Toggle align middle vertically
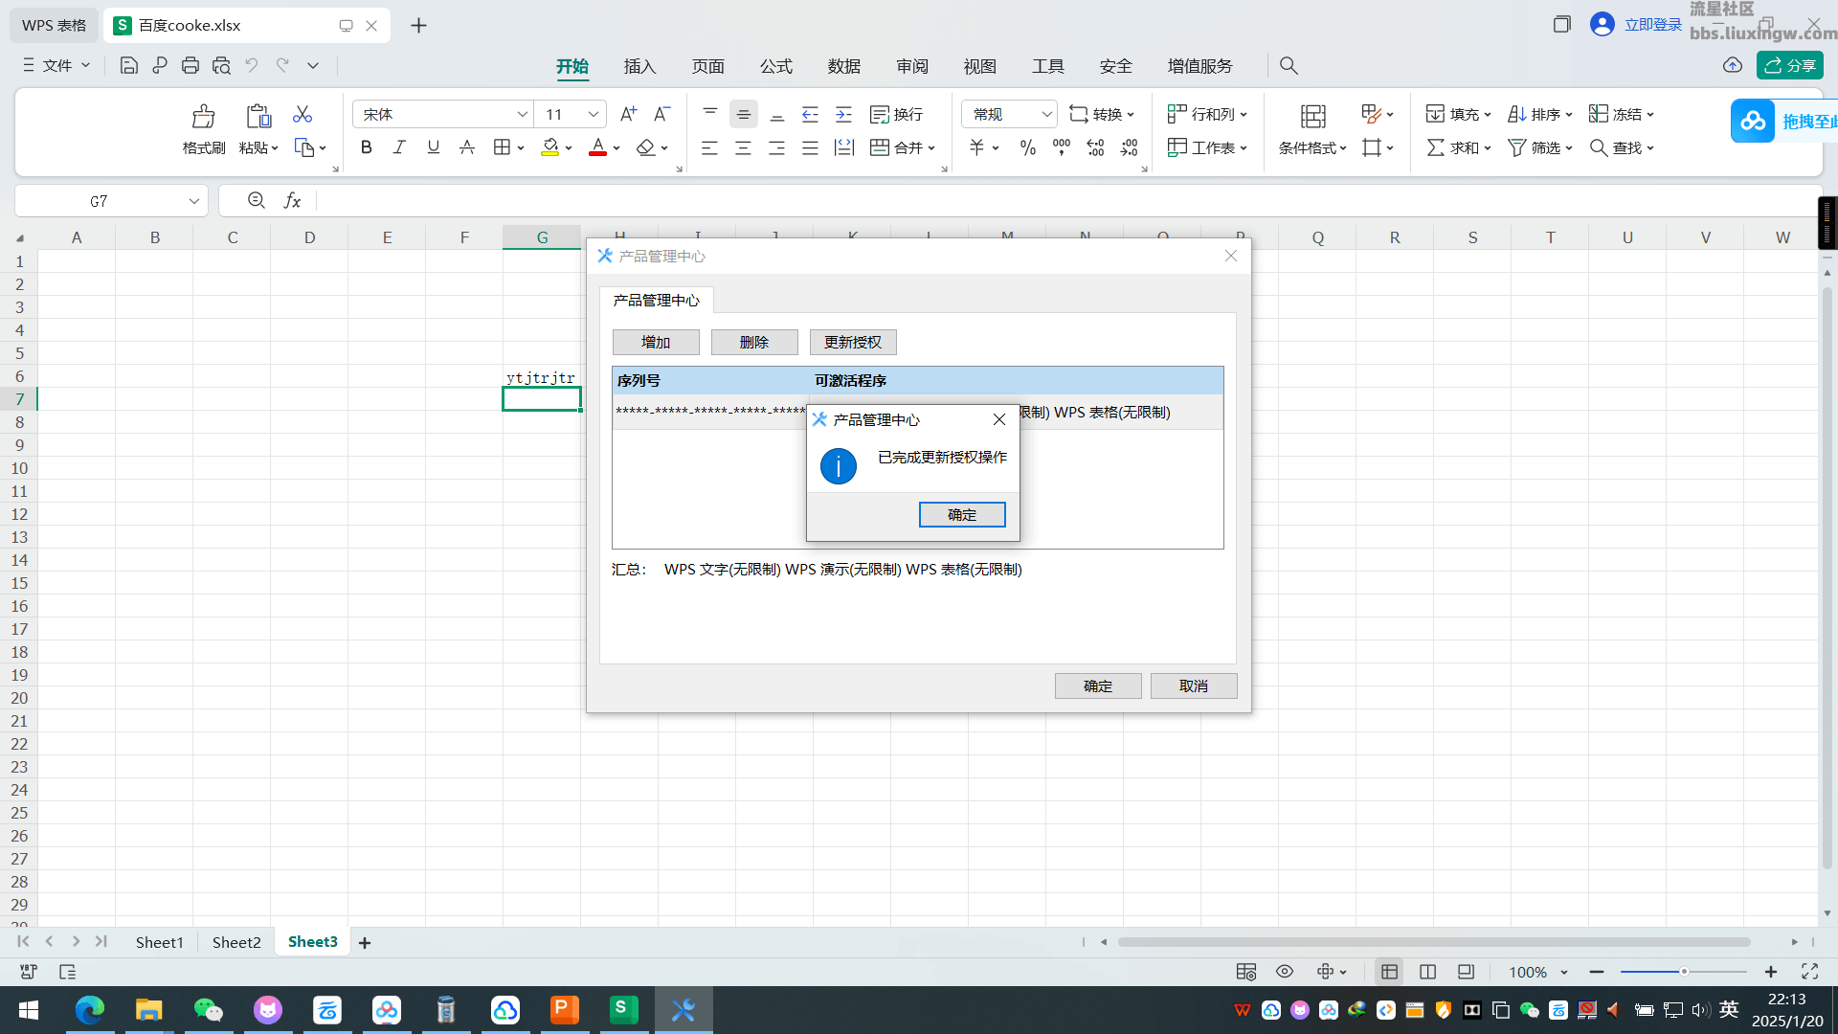This screenshot has height=1034, width=1838. pos(744,114)
